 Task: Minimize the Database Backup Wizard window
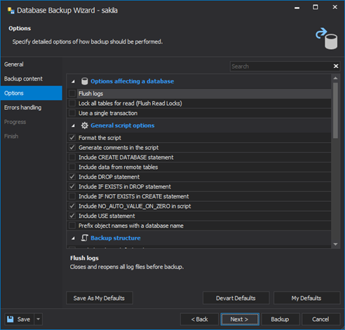coord(297,8)
